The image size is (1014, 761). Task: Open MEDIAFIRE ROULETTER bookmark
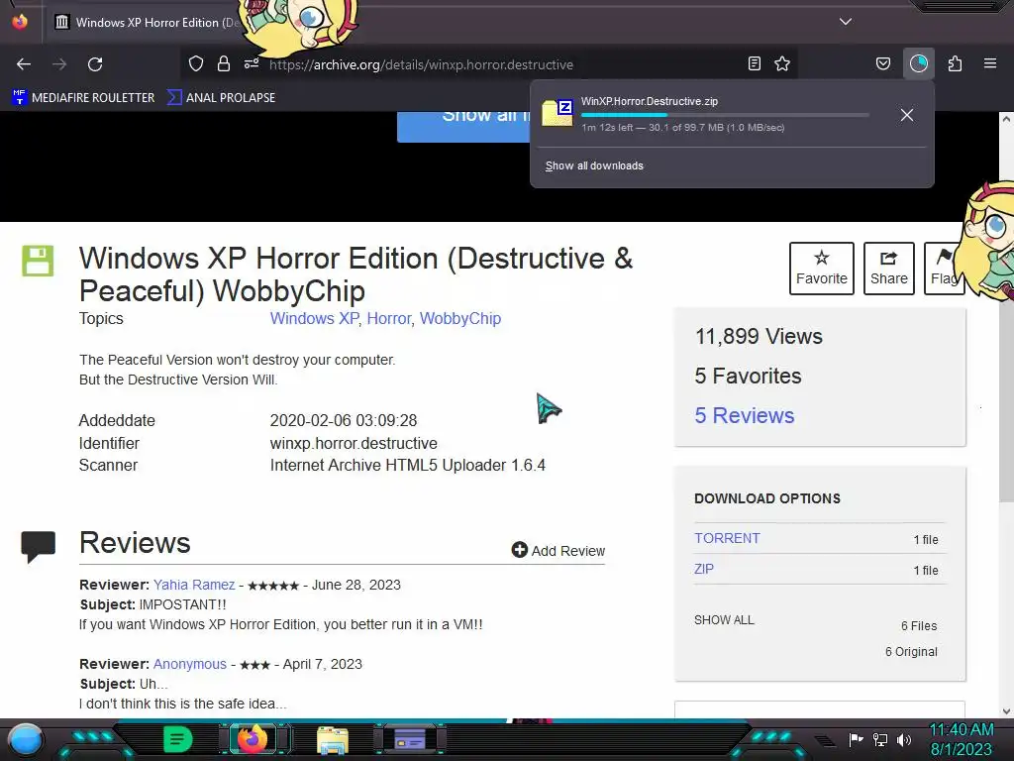83,98
